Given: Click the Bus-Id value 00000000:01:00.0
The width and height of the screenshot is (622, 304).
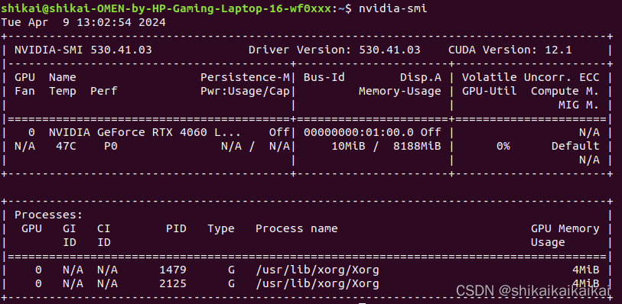Looking at the screenshot, I should click(x=359, y=132).
